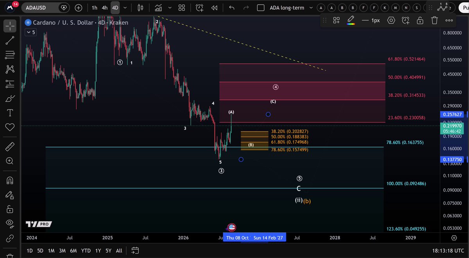The width and height of the screenshot is (469, 258).
Task: Lock the selected drawing via padlock
Action: (420, 20)
